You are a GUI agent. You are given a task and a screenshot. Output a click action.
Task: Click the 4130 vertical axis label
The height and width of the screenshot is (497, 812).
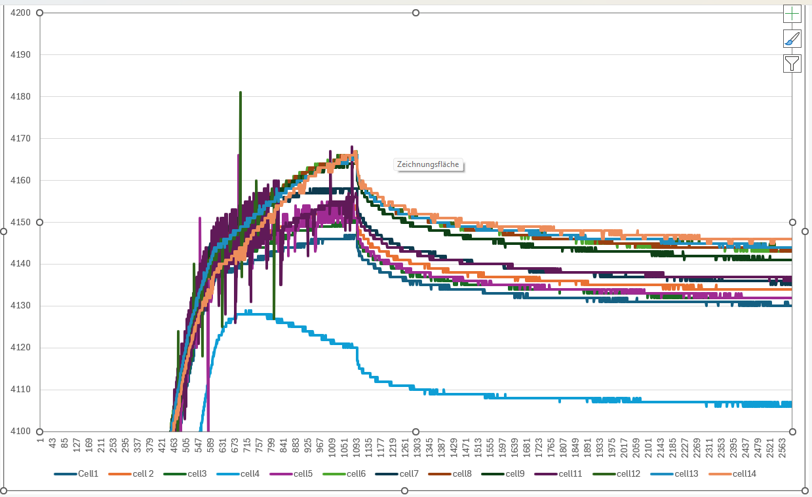point(20,306)
